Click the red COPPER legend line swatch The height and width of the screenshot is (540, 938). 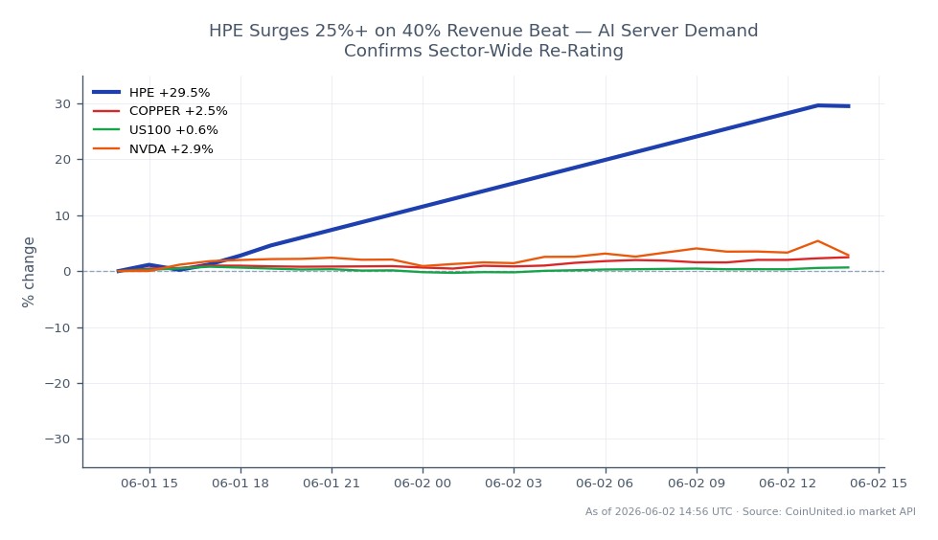click(106, 111)
